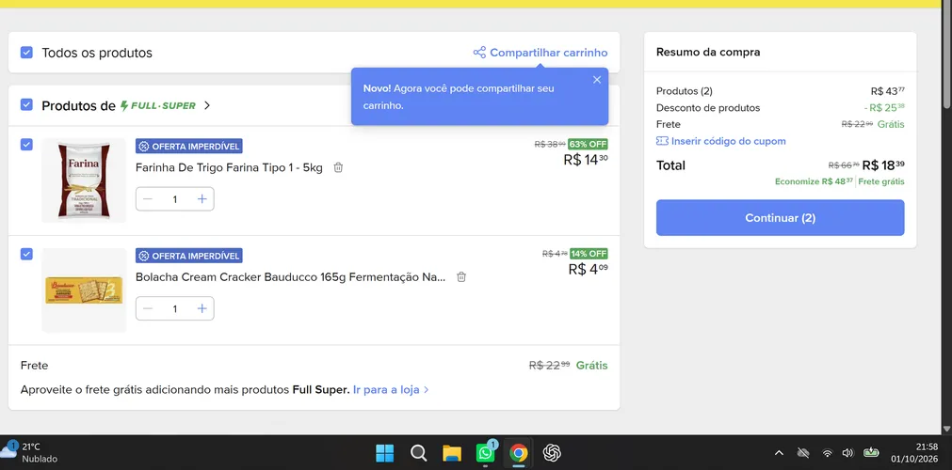
Task: Click Bolacha quantity input field
Action: pos(175,308)
